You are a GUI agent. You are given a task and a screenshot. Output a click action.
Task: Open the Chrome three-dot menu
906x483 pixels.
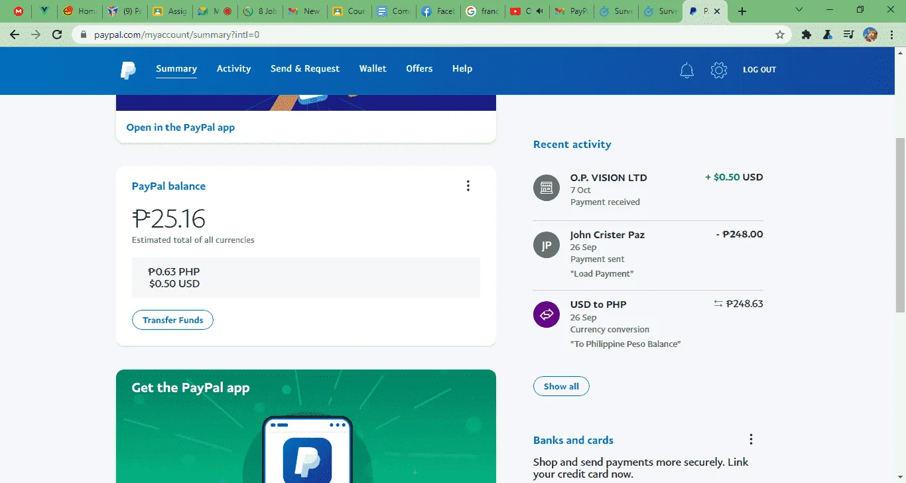tap(892, 34)
